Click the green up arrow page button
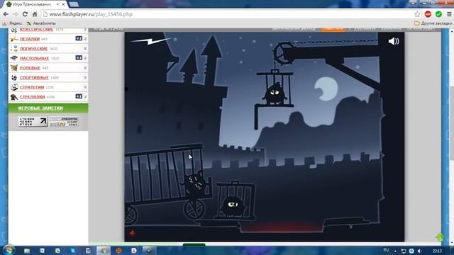The height and width of the screenshot is (255, 454). [440, 237]
